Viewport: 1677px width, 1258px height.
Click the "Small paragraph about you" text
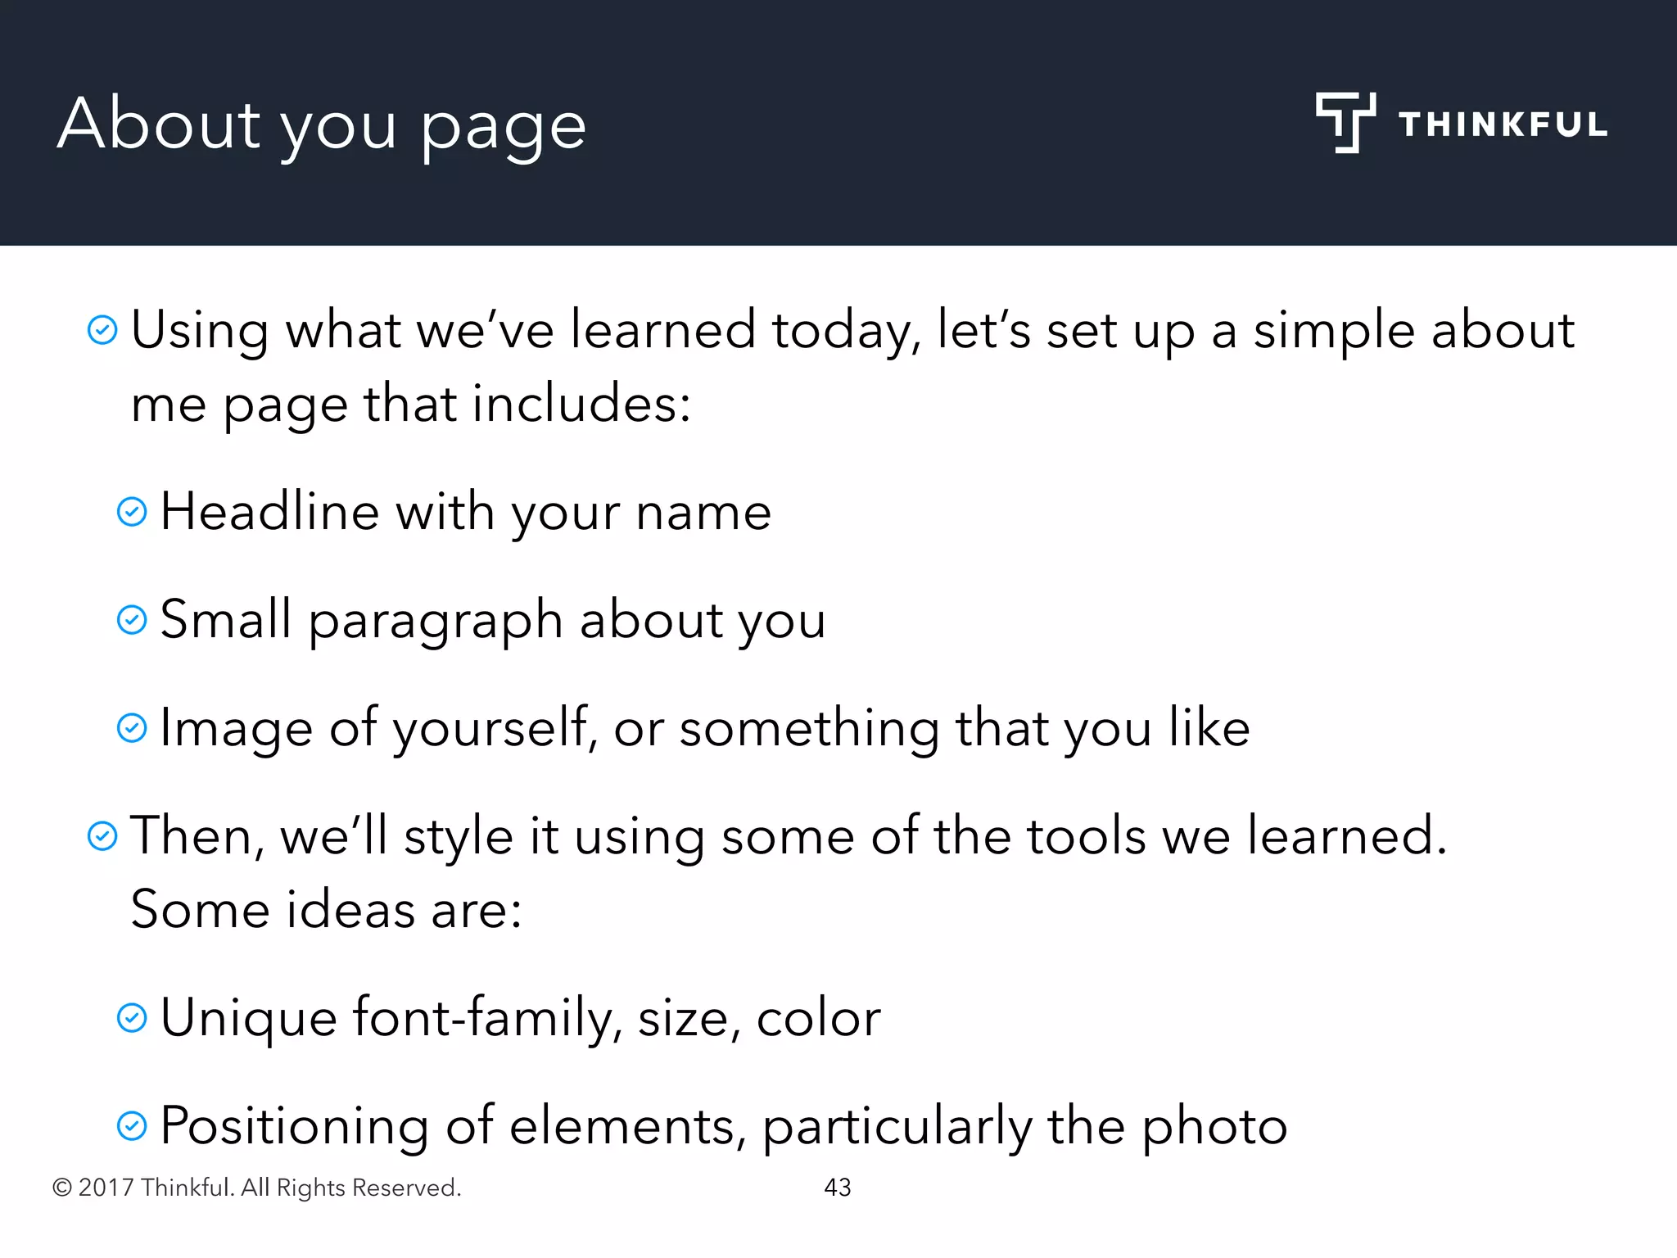493,620
